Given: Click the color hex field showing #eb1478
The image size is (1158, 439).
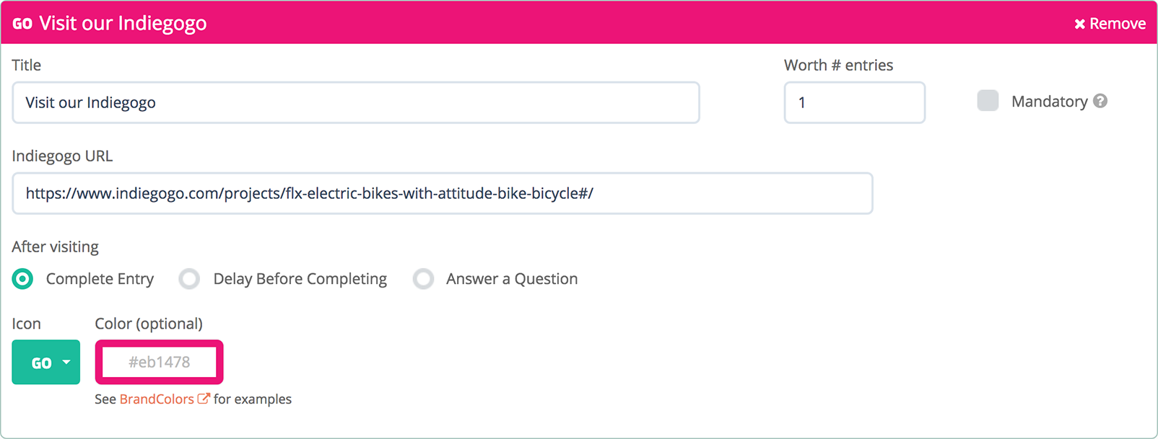Looking at the screenshot, I should [x=160, y=362].
